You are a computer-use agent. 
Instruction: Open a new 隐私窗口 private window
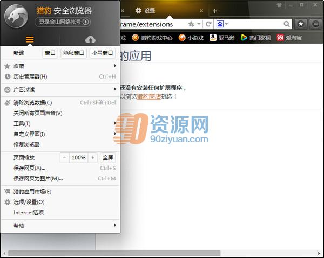click(74, 53)
